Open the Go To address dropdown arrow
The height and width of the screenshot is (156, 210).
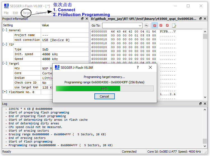coord(140,25)
